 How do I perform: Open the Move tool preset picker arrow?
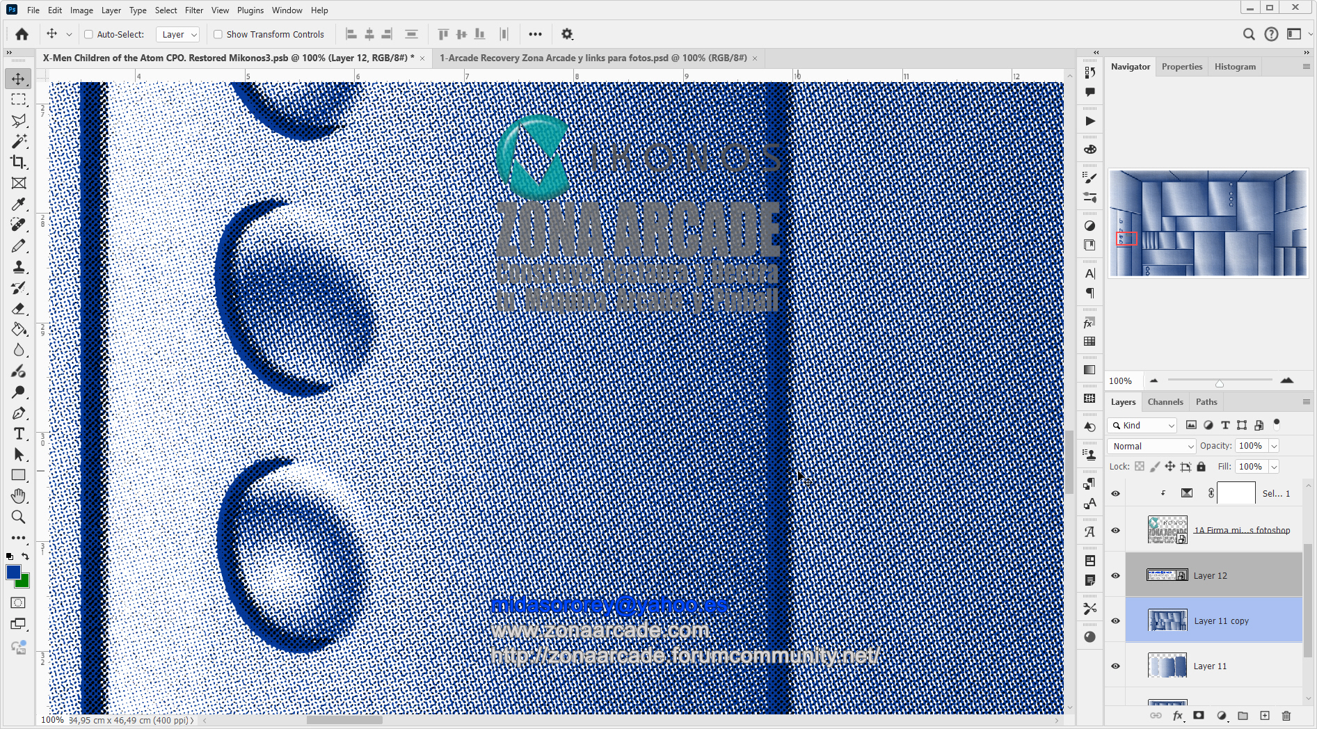[x=69, y=34]
